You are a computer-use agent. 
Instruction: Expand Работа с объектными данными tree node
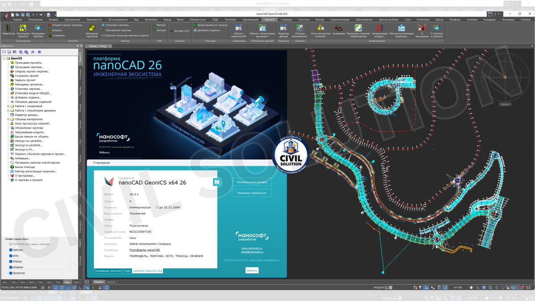point(8,111)
